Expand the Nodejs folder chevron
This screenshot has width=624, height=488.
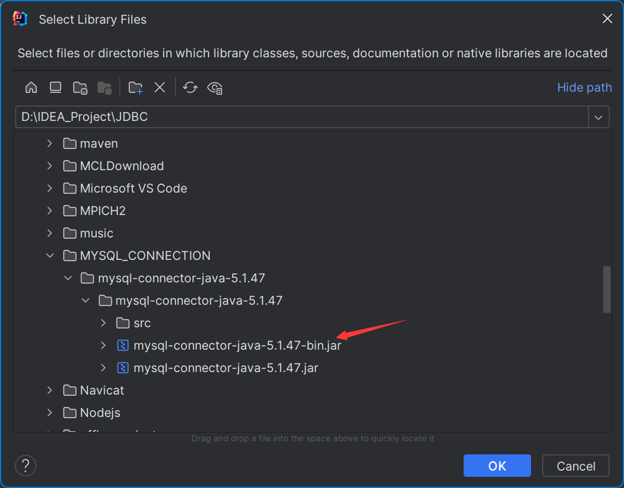(x=50, y=413)
